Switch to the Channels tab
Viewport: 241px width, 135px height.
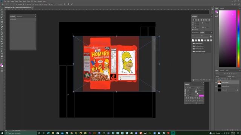click(222, 70)
